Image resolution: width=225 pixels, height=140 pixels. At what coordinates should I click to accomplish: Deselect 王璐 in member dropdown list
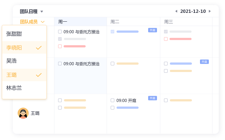[24, 75]
